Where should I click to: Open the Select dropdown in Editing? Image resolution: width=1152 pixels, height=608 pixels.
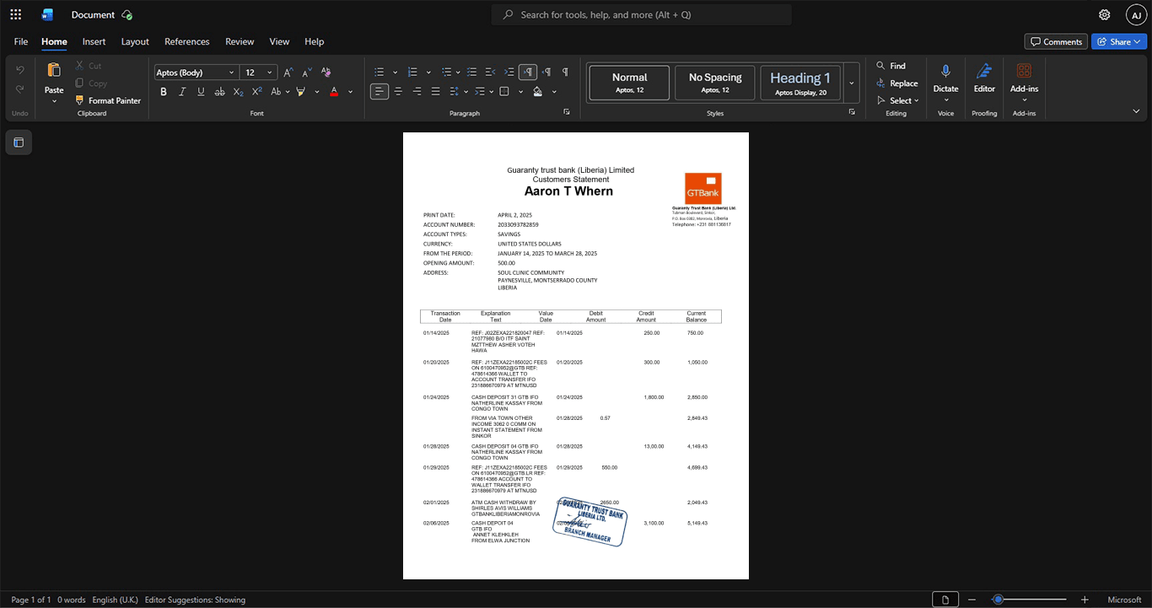(898, 100)
